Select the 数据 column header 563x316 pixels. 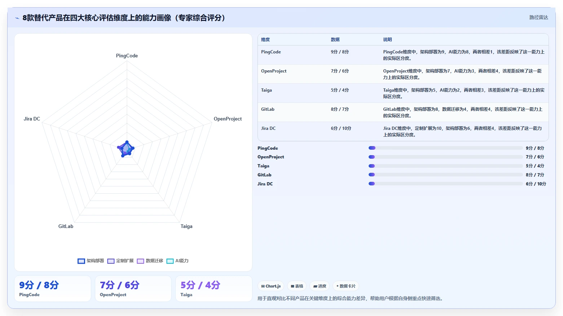[x=335, y=40]
